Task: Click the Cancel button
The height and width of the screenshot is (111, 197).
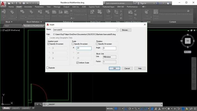Action: 127,68
